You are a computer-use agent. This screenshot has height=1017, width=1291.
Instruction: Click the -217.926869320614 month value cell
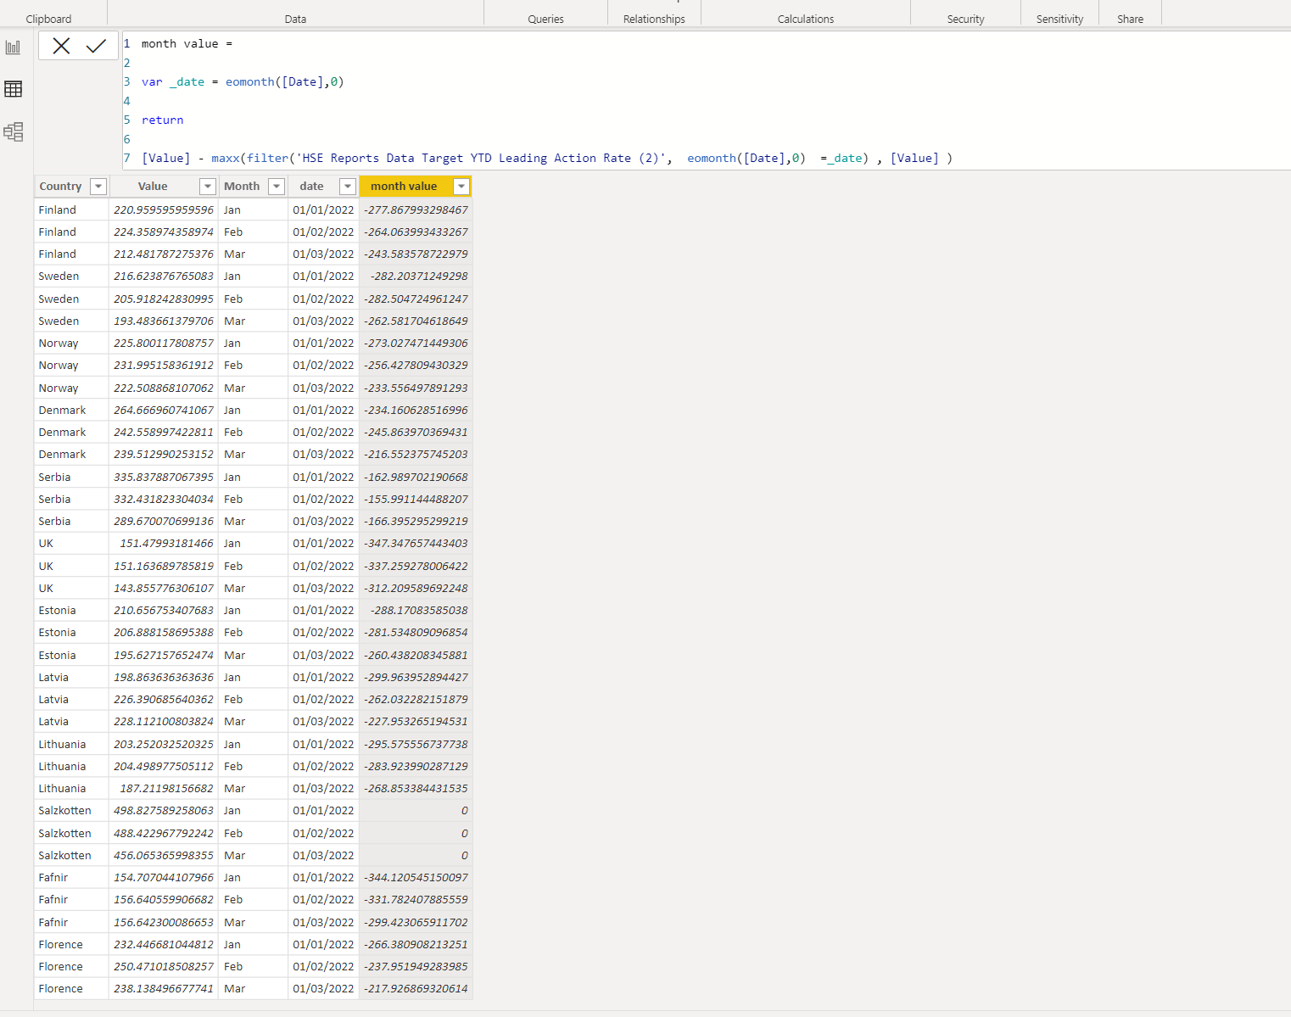(x=416, y=989)
